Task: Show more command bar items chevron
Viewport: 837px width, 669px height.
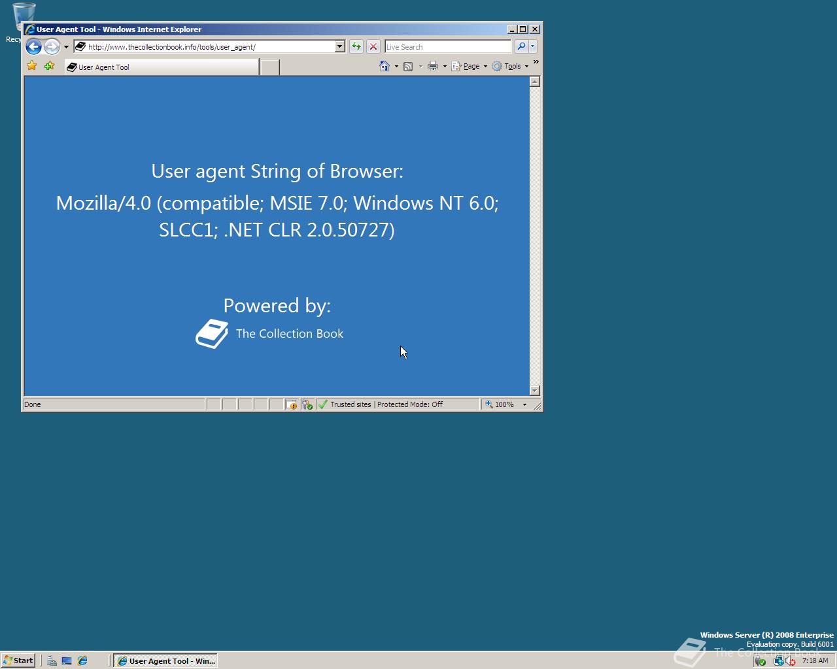Action: [x=536, y=62]
